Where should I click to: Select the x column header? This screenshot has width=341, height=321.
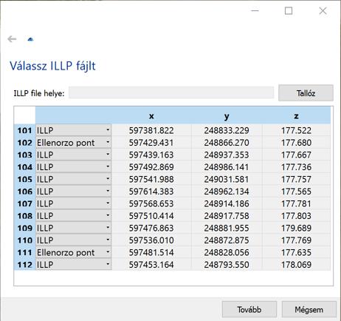(151, 115)
